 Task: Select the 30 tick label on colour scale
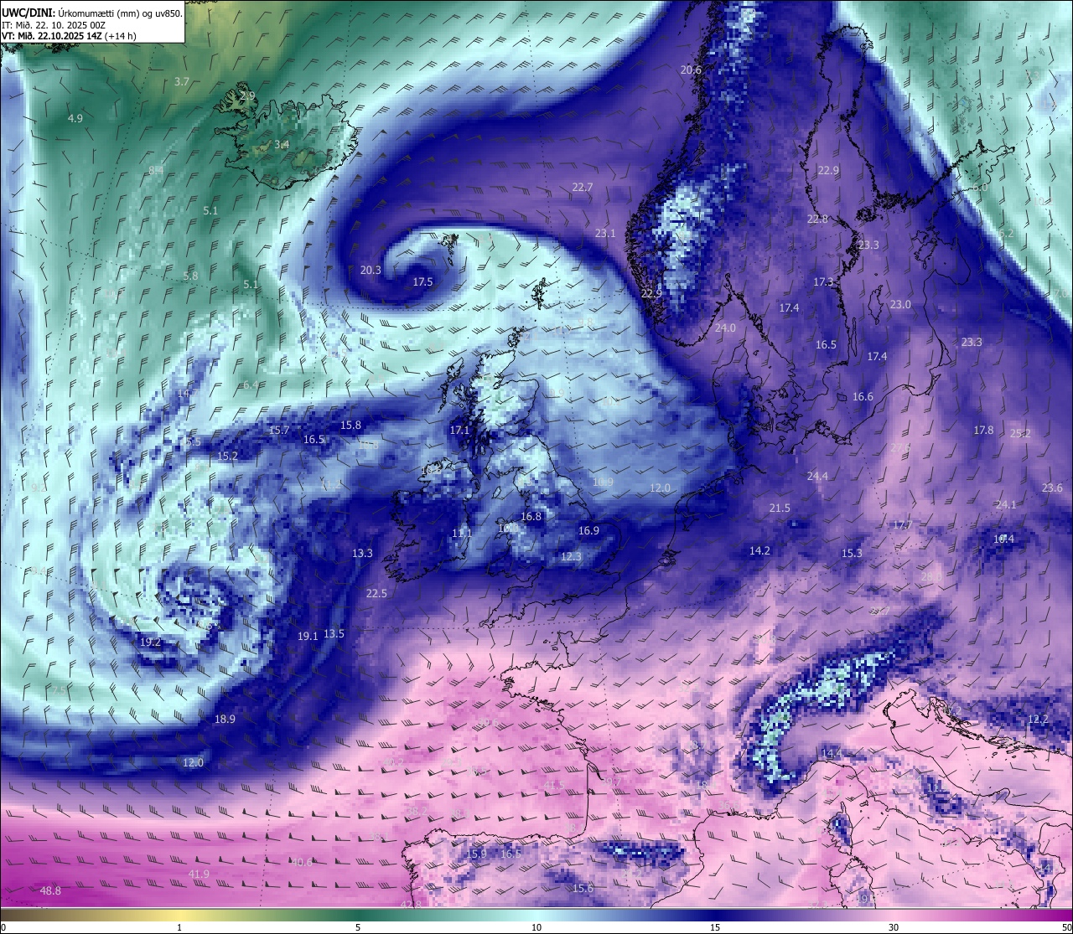pos(894,927)
